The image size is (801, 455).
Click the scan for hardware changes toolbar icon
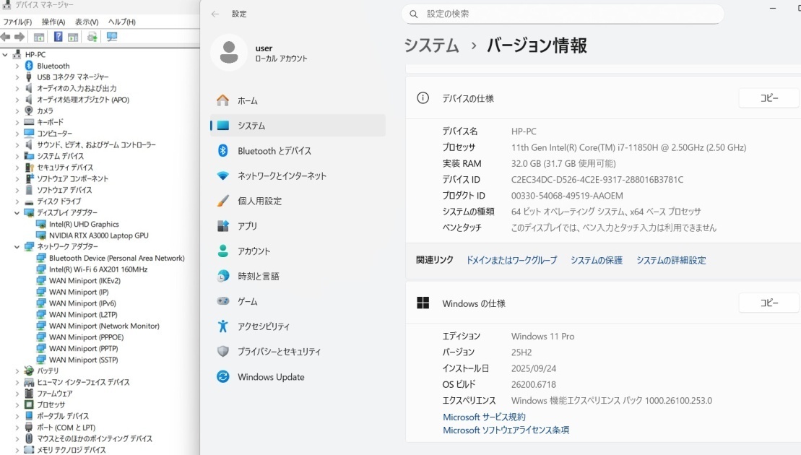[111, 37]
